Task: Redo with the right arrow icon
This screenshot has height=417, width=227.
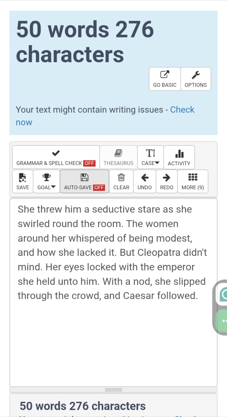Action: (x=167, y=177)
